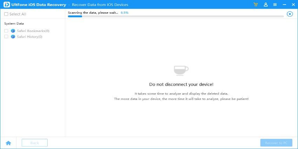This screenshot has height=149, width=298.
Task: Open the user account icon
Action: [x=266, y=5]
